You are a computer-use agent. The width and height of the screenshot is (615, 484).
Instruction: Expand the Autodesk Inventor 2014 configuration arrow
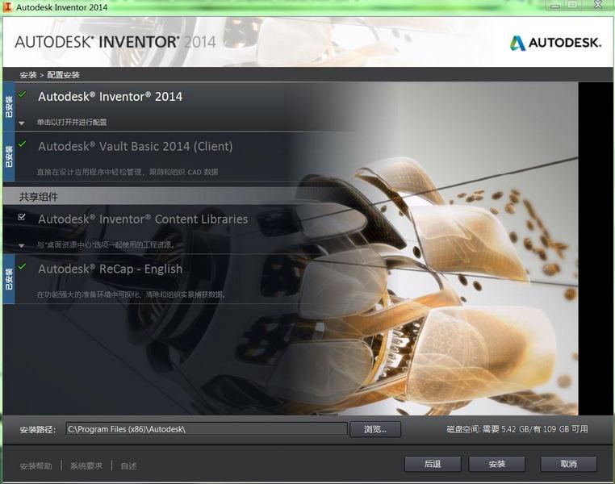tap(22, 123)
